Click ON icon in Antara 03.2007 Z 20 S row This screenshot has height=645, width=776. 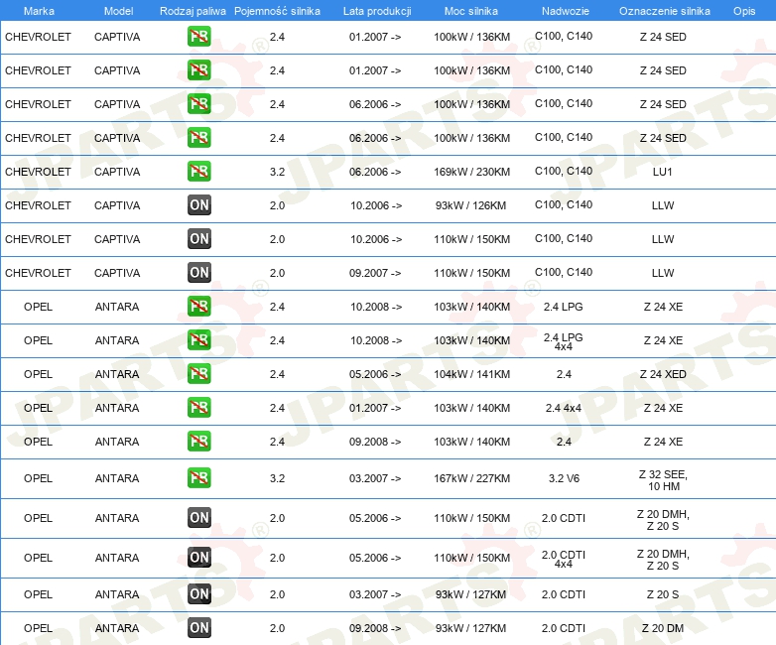tap(198, 594)
